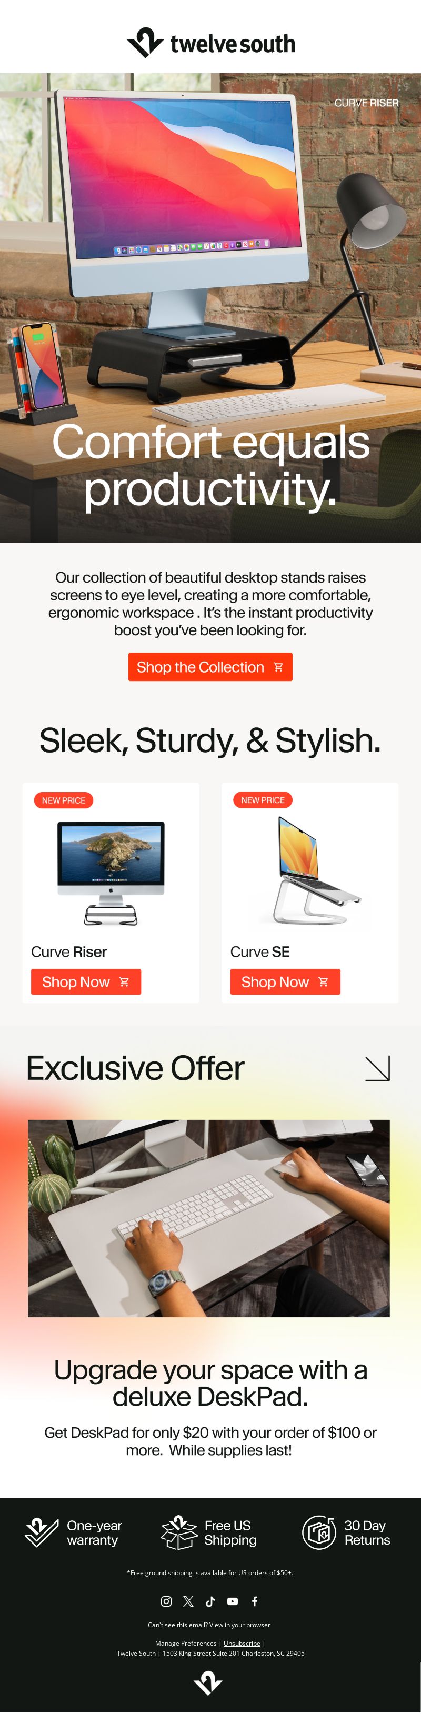The image size is (421, 1723).
Task: Click View in your browser link
Action: click(239, 1624)
